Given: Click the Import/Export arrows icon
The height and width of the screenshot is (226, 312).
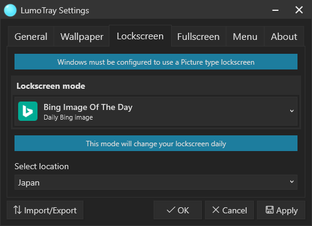Looking at the screenshot, I should click(x=18, y=210).
